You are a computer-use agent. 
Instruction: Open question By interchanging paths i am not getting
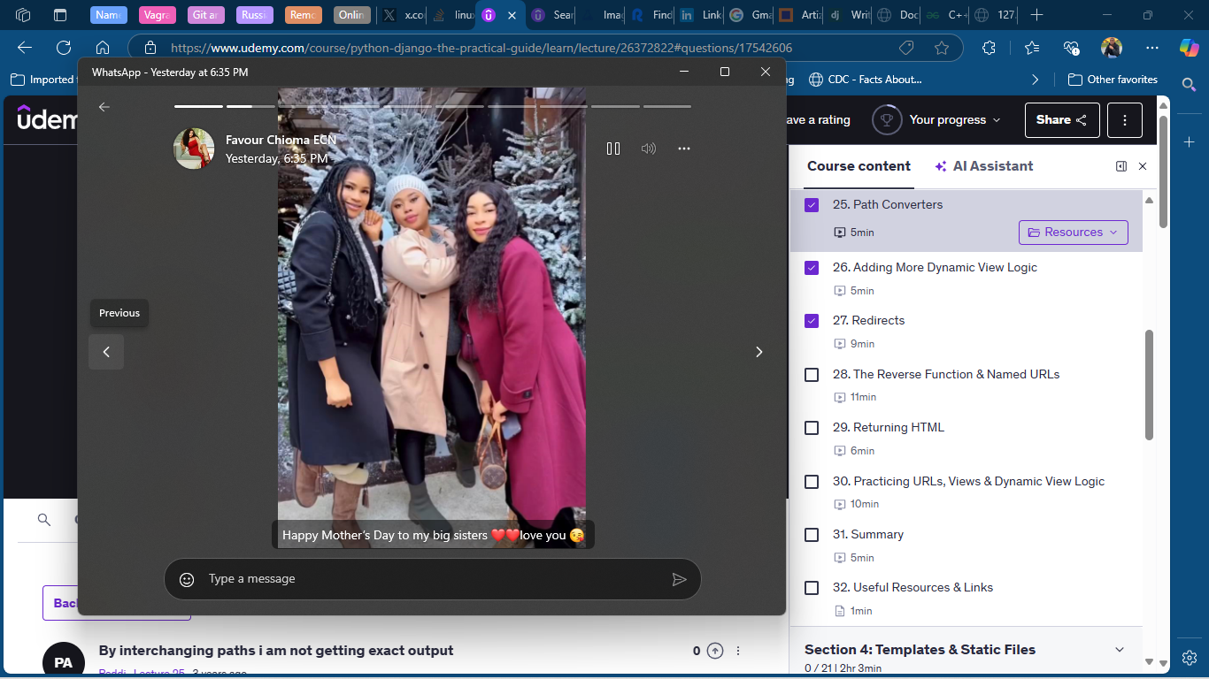tap(276, 651)
